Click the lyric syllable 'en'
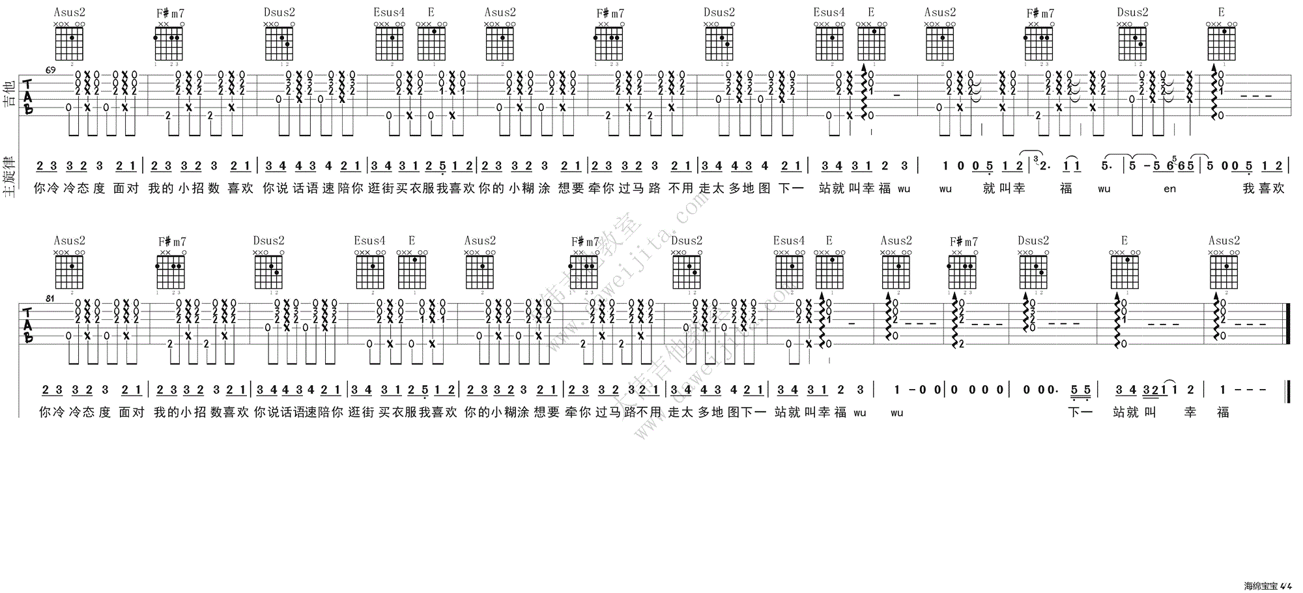 point(1170,189)
